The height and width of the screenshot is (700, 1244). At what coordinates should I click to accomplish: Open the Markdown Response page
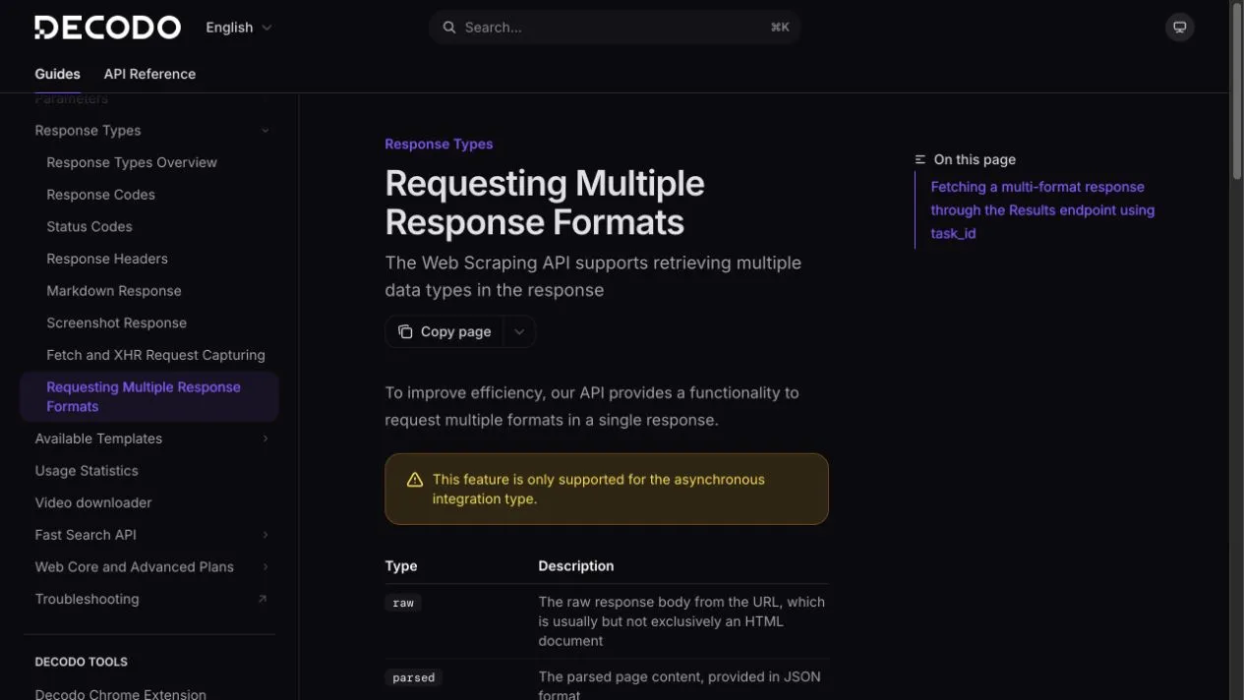[x=114, y=291]
